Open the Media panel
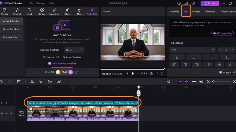 pyautogui.click(x=4, y=12)
